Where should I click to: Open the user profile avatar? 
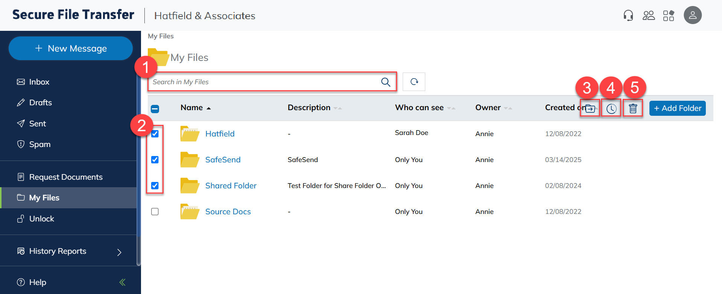(x=692, y=15)
